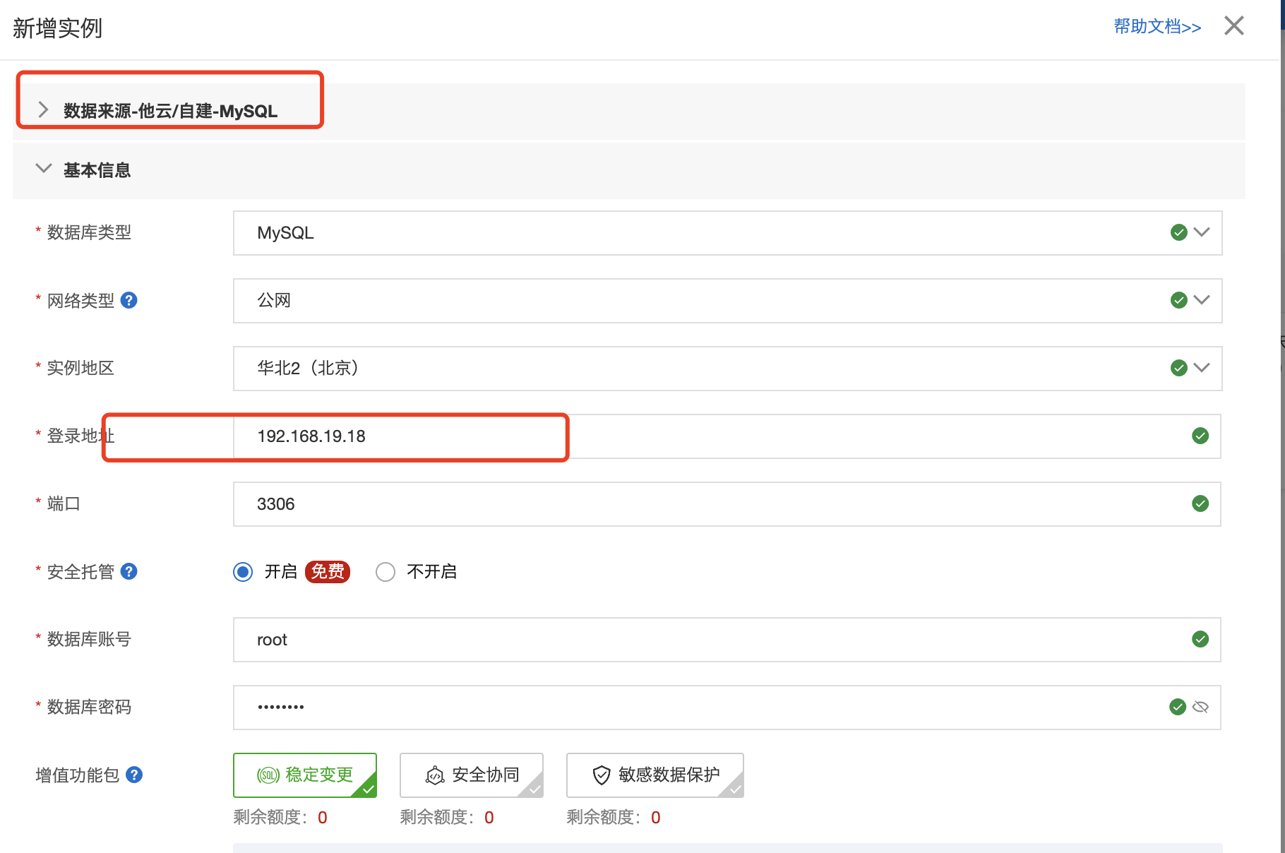Toggle the 敏感数据保护 feature package
This screenshot has height=853, width=1285.
click(x=655, y=775)
